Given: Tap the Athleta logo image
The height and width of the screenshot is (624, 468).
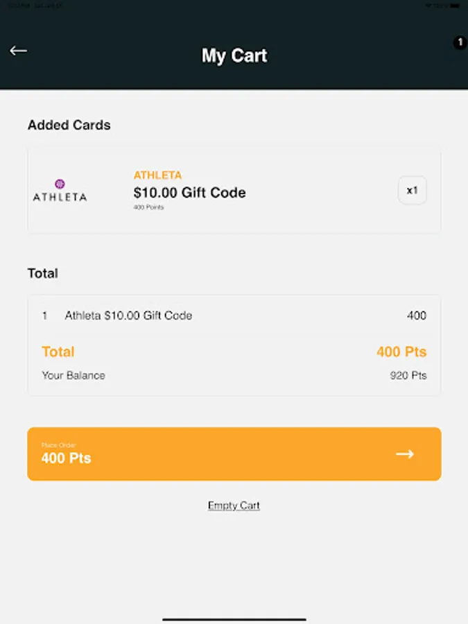Looking at the screenshot, I should click(x=60, y=191).
